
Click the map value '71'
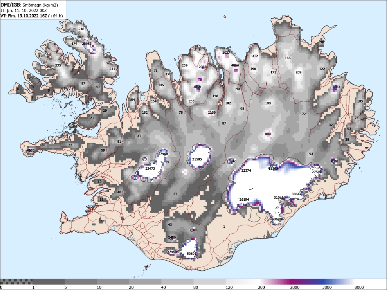tap(156, 71)
